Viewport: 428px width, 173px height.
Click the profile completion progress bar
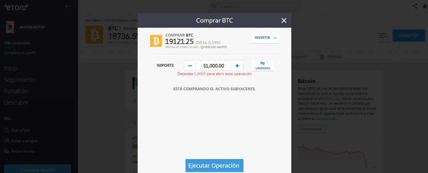click(x=37, y=47)
